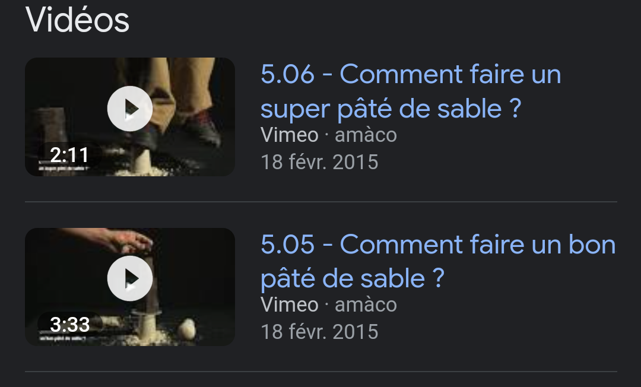Click Vimeo source under the 5.05 video

coord(290,305)
